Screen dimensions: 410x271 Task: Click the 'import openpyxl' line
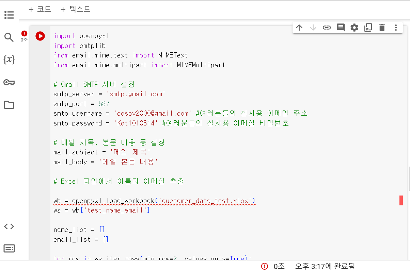81,36
